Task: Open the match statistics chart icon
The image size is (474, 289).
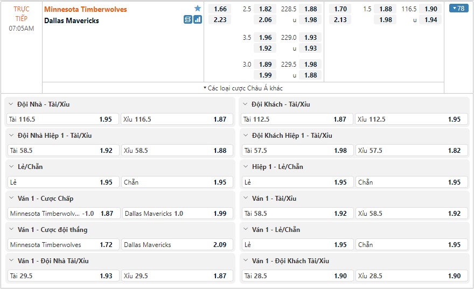Action: pos(197,19)
